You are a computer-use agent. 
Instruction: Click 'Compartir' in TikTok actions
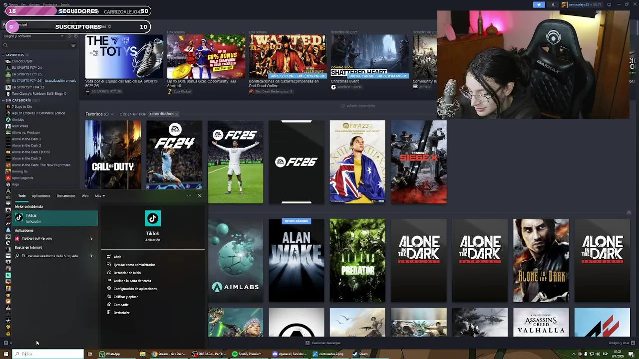tap(121, 305)
